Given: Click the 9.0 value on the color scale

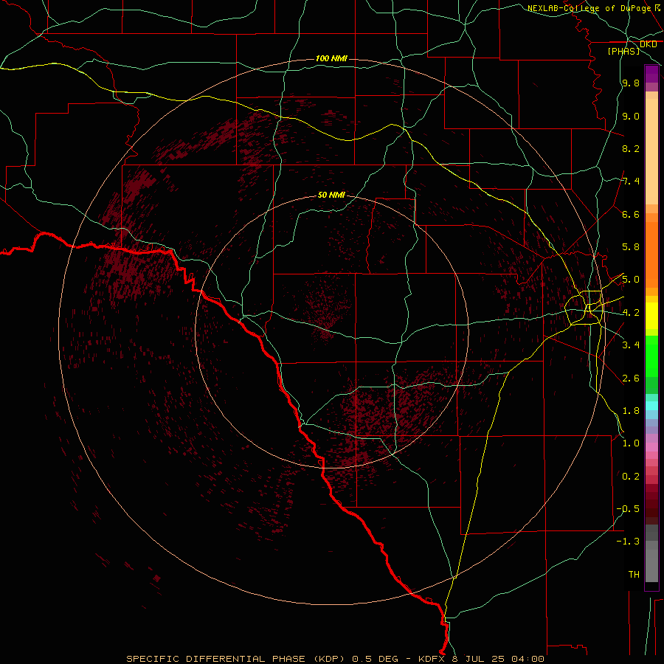Looking at the screenshot, I should coord(631,116).
